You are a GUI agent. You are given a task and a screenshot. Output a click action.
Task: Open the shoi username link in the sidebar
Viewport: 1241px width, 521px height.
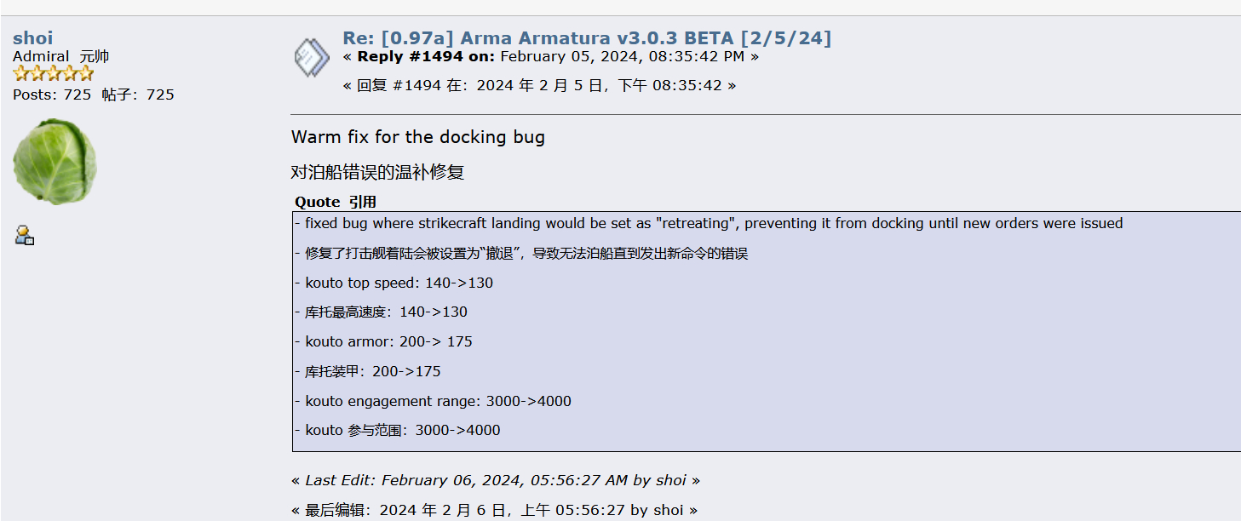click(33, 37)
